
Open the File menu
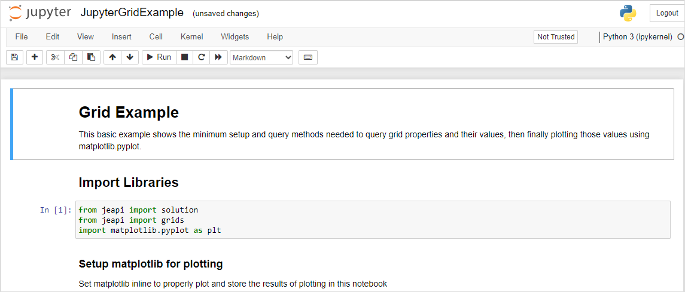[x=22, y=36]
